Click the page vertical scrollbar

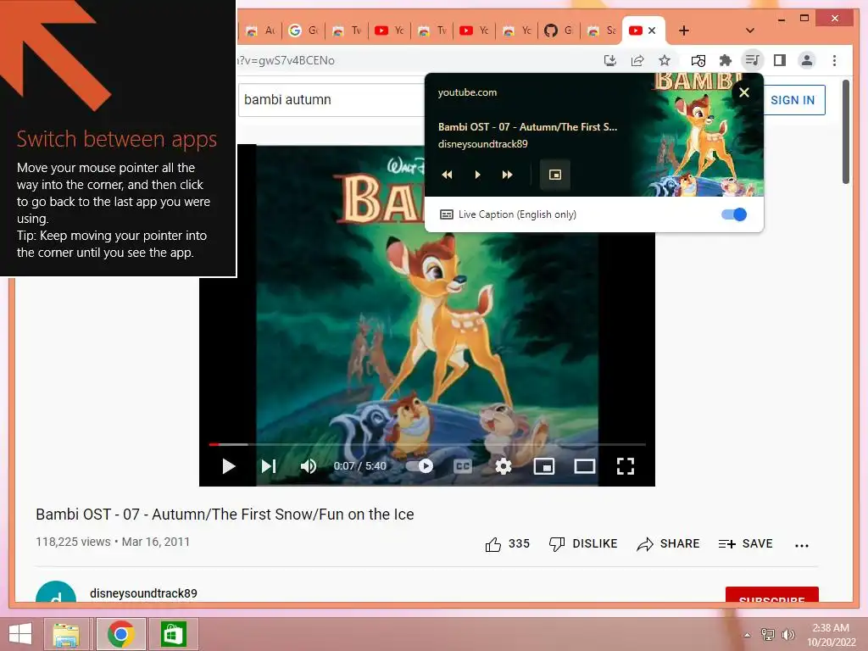point(845,131)
